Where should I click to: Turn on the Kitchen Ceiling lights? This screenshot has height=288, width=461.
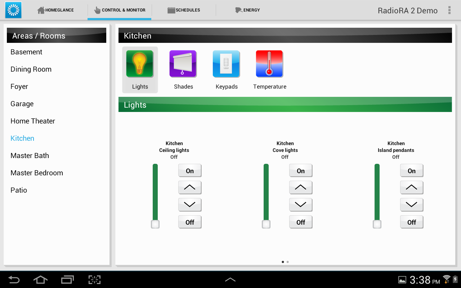click(x=190, y=170)
